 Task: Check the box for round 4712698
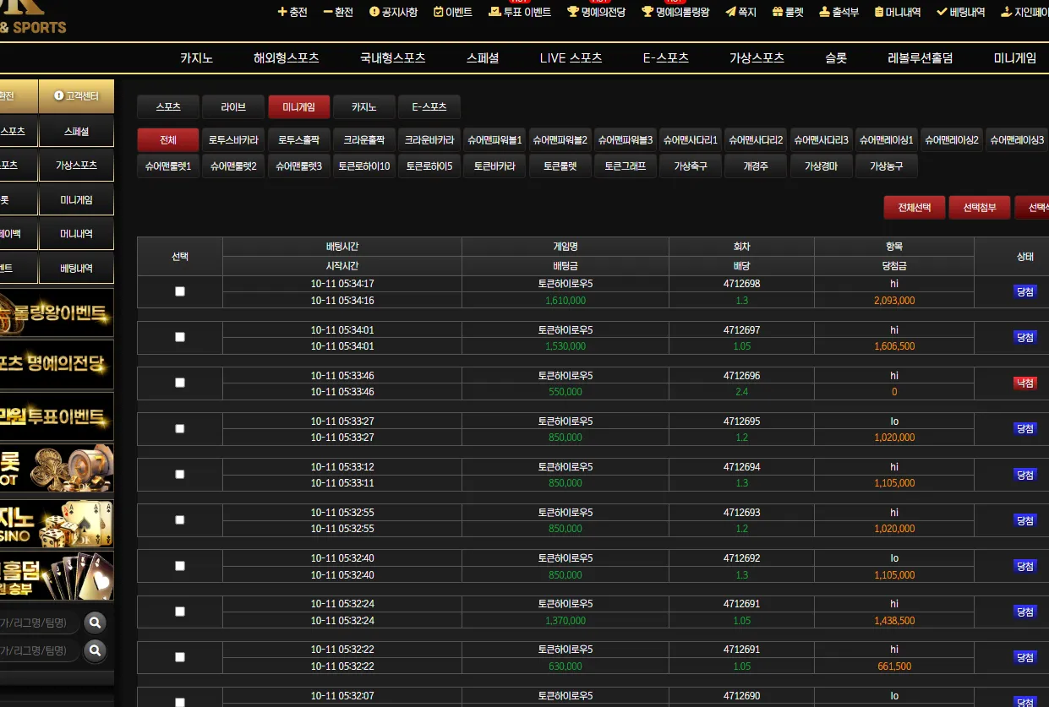point(179,291)
